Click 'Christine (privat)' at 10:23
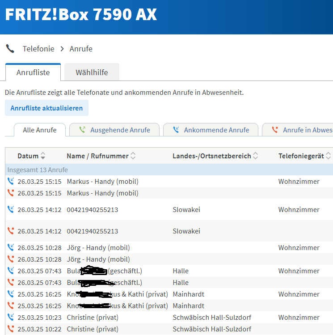333x335 pixels. pos(93,318)
